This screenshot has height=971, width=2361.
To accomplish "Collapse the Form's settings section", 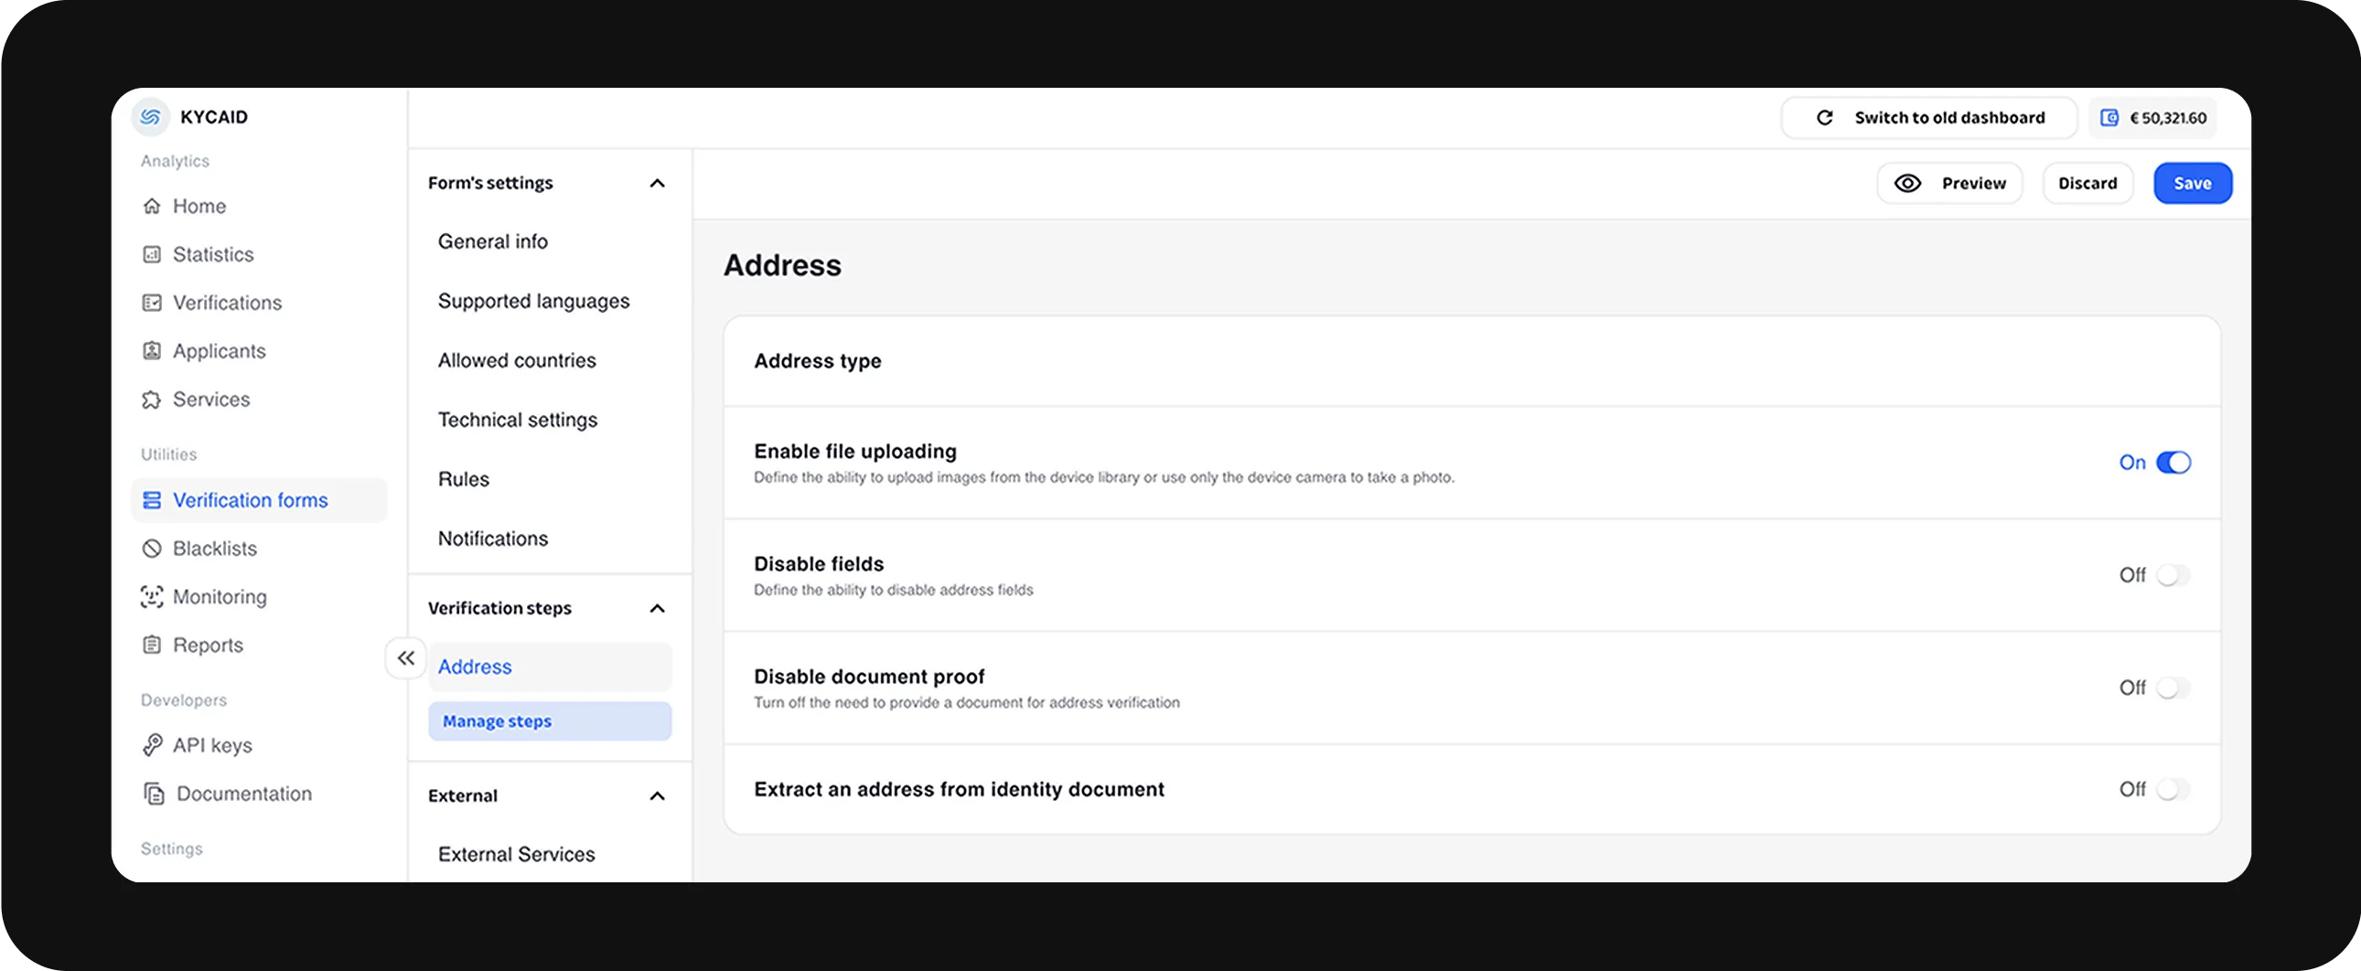I will tap(657, 183).
